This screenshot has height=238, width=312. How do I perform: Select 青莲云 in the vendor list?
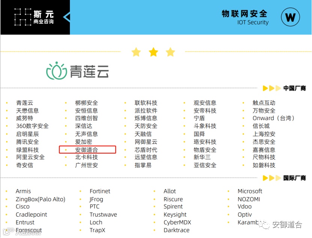coord(25,103)
